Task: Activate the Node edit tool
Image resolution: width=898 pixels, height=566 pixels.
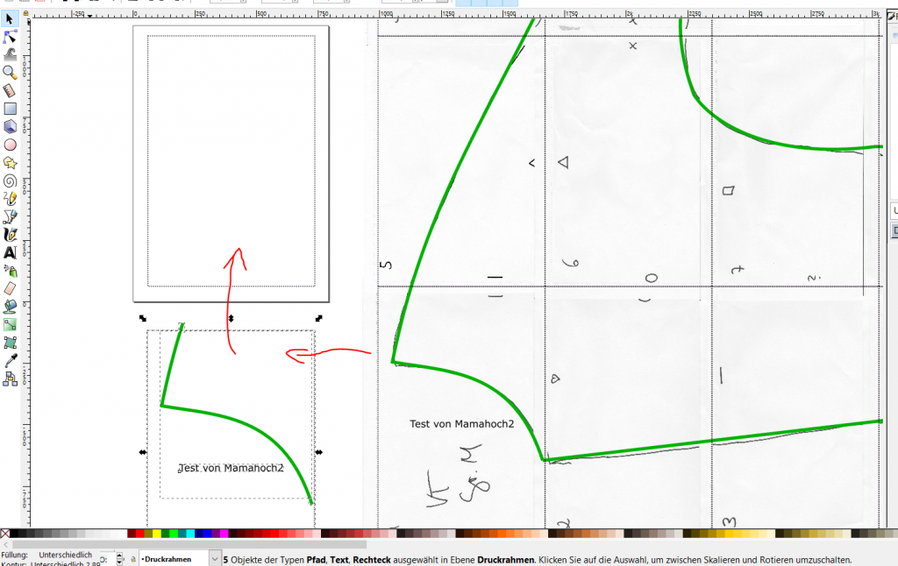Action: click(11, 37)
